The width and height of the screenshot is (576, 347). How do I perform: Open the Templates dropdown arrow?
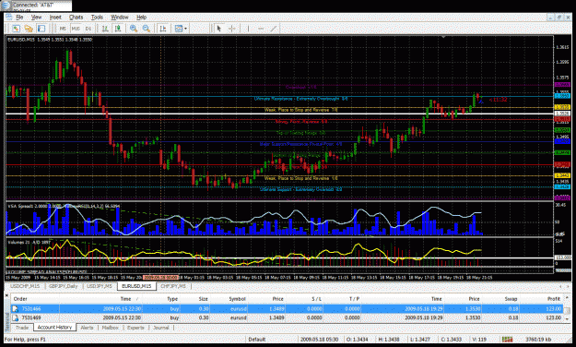point(185,29)
